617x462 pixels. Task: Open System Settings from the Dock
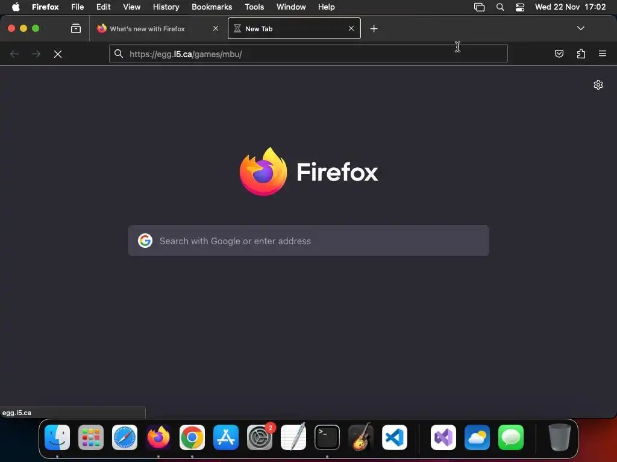pos(260,437)
